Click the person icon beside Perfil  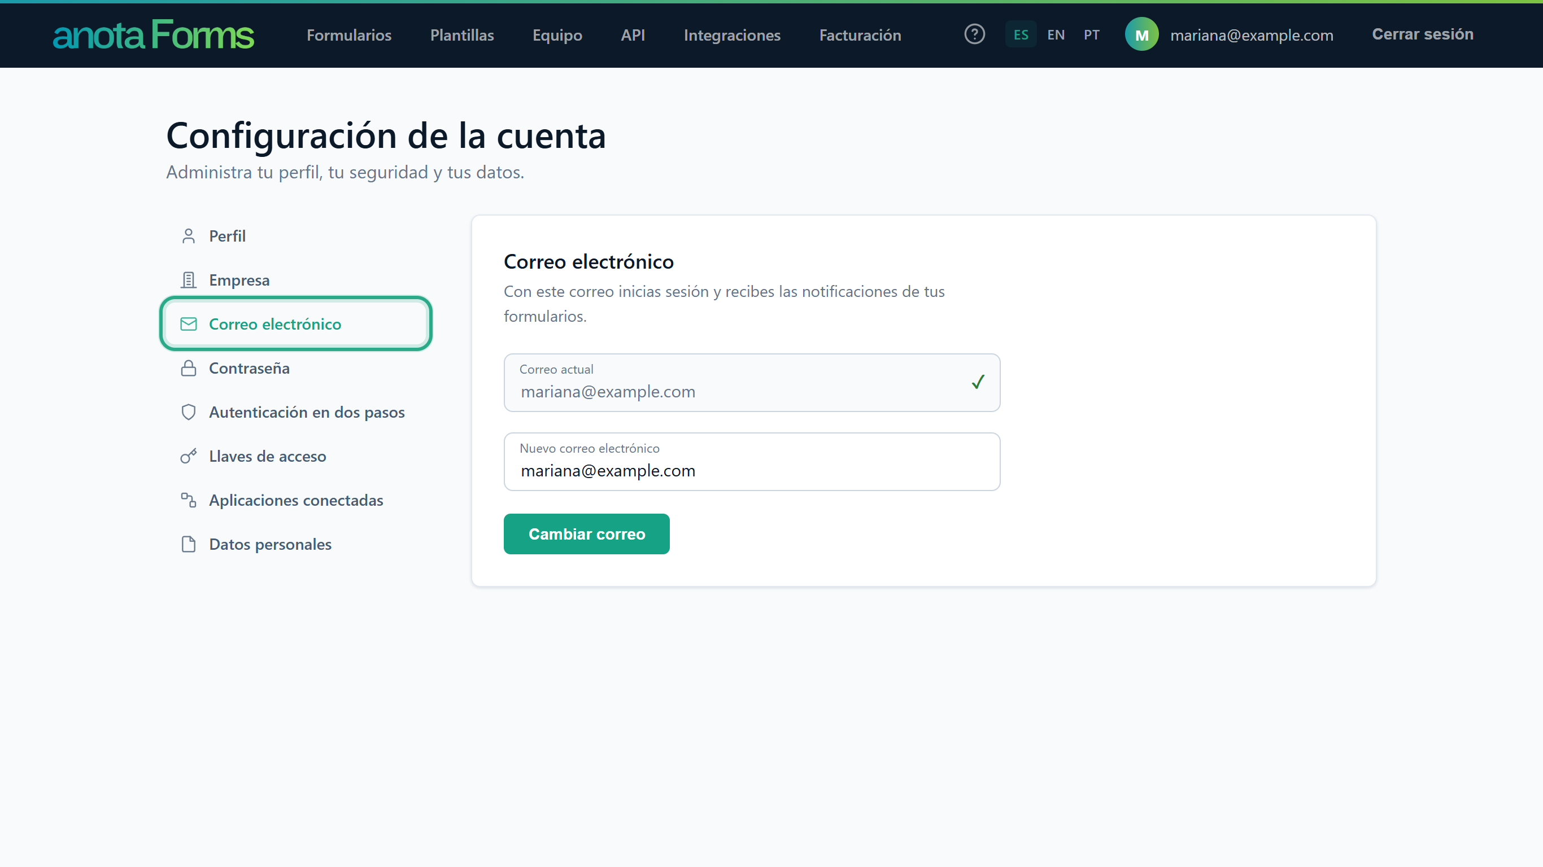point(188,236)
